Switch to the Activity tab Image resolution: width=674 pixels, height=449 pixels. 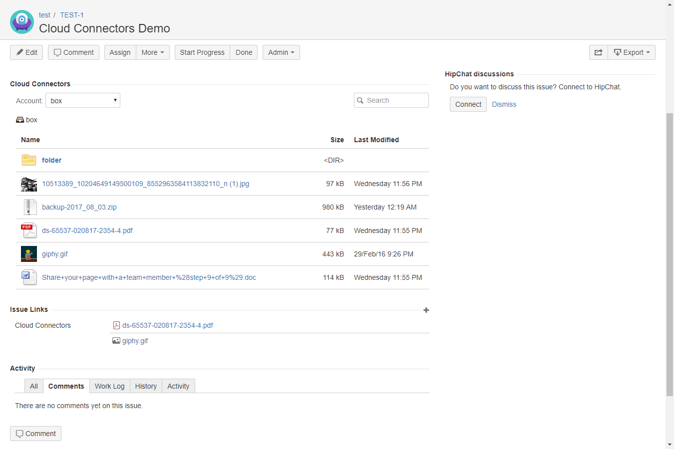[x=178, y=386]
